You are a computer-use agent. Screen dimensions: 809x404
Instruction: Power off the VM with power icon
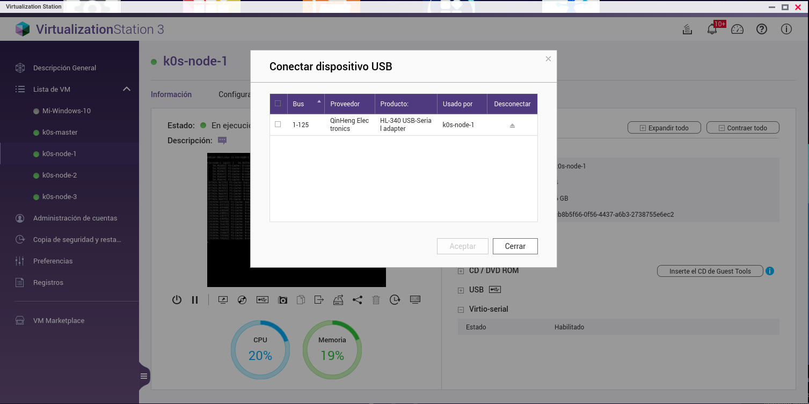click(x=177, y=300)
